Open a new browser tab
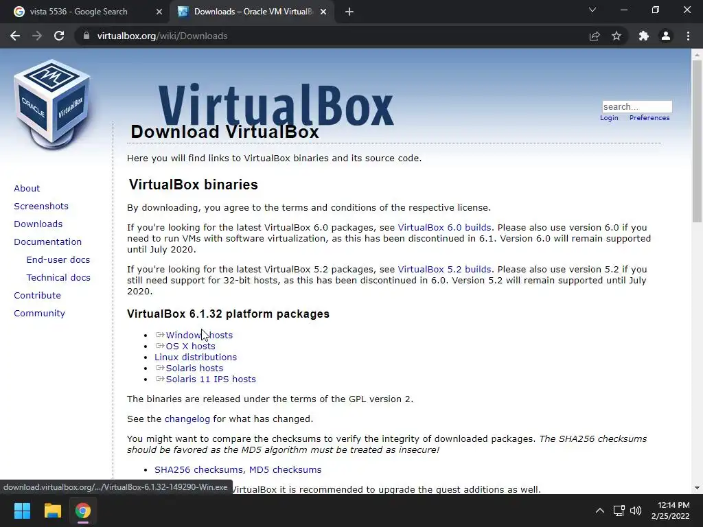Screen dimensions: 703x527 (349, 12)
